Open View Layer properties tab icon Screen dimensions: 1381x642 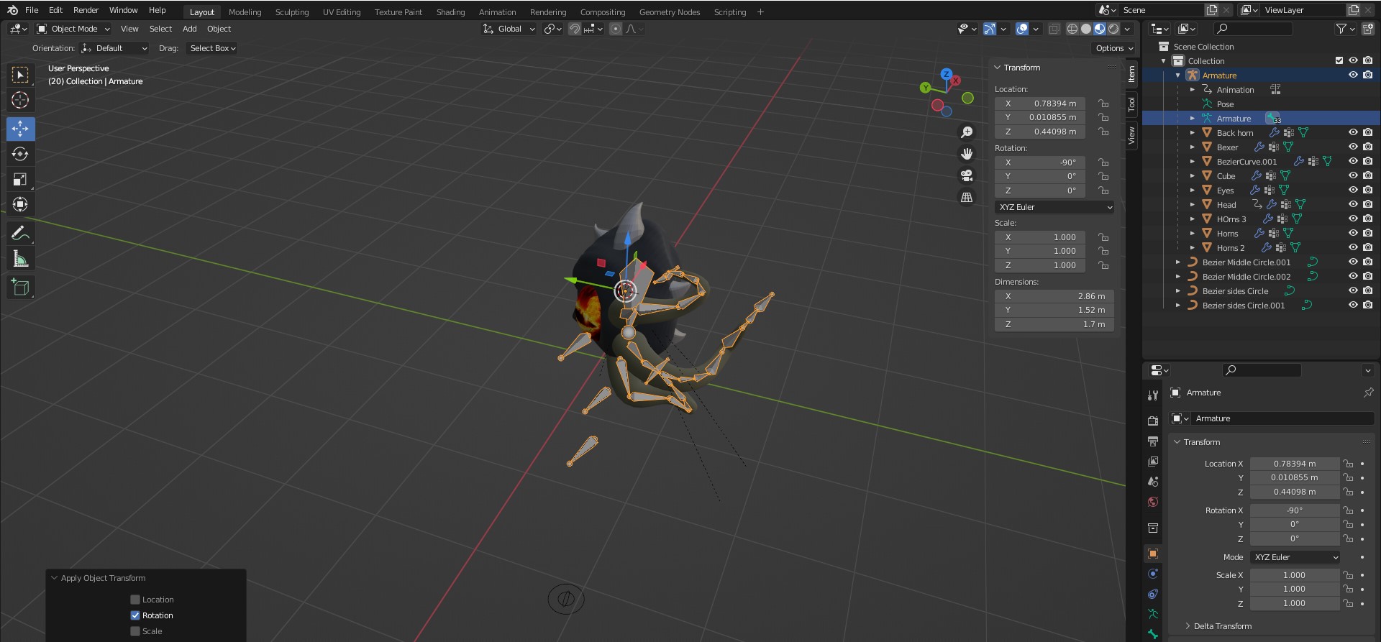coord(1153,461)
